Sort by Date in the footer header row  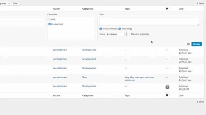(x=181, y=96)
